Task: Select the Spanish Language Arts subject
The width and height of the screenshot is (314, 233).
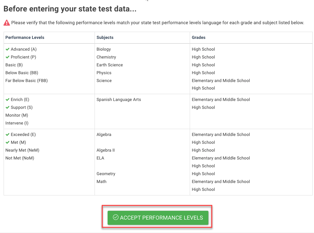Action: point(119,100)
